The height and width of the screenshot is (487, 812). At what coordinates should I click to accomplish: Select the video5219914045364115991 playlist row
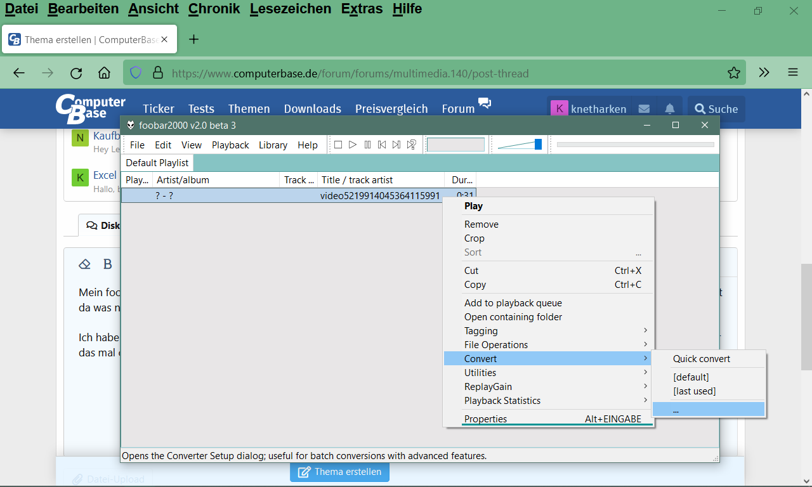(299, 196)
